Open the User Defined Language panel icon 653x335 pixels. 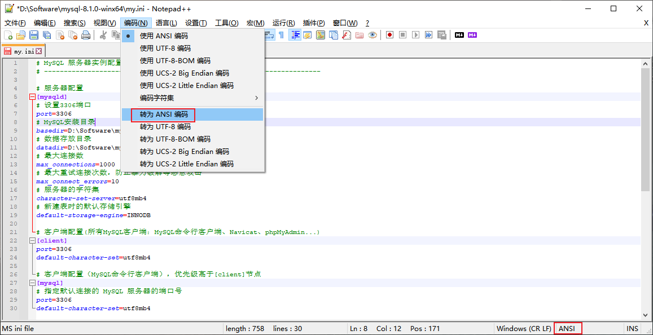click(308, 35)
